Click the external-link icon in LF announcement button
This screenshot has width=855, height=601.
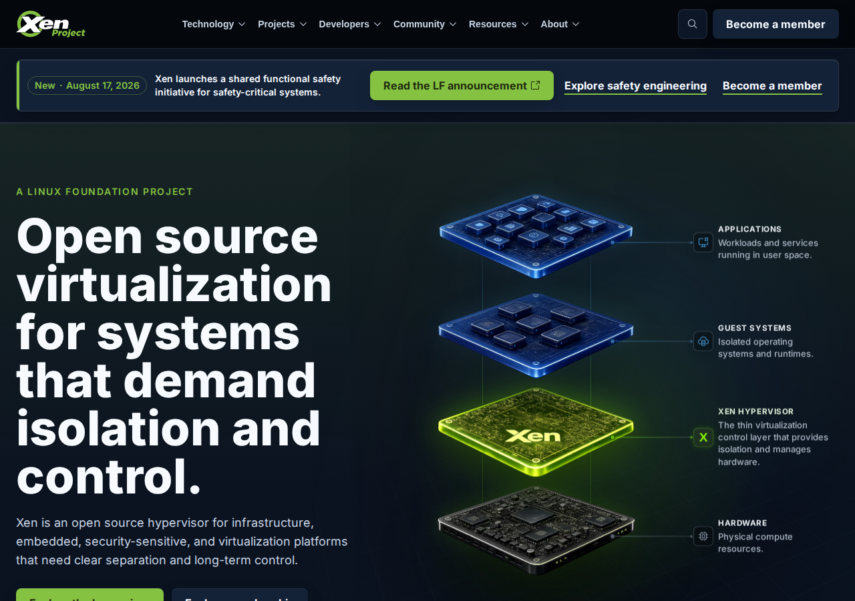535,85
